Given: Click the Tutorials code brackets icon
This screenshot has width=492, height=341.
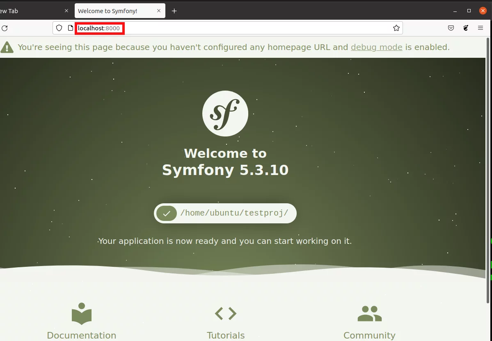Looking at the screenshot, I should click(226, 313).
